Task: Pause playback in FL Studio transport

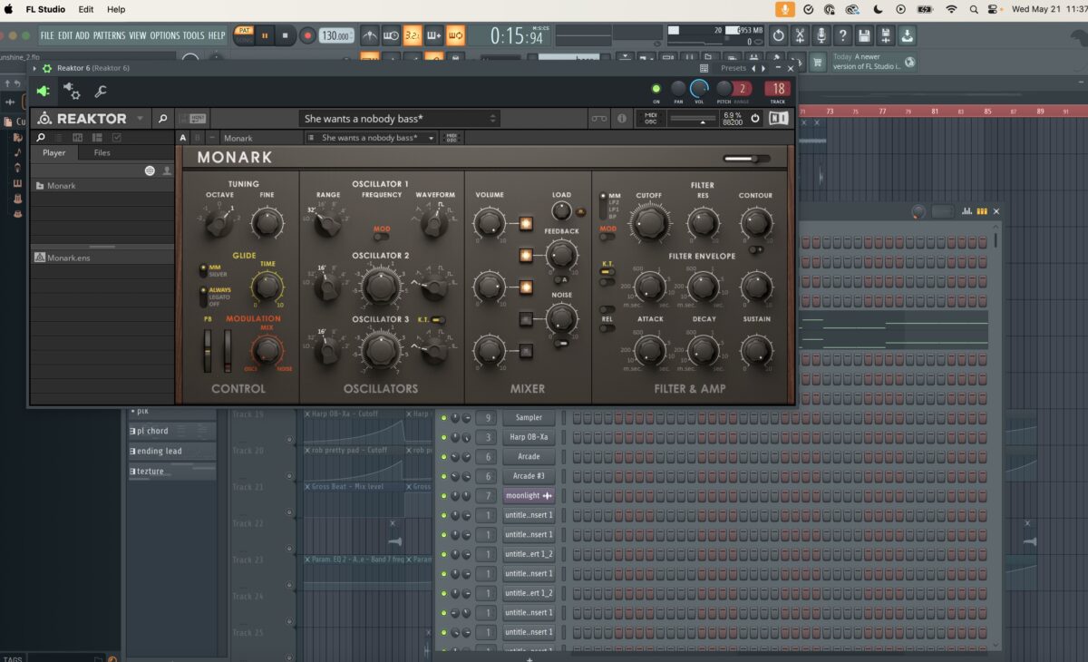Action: coord(265,36)
